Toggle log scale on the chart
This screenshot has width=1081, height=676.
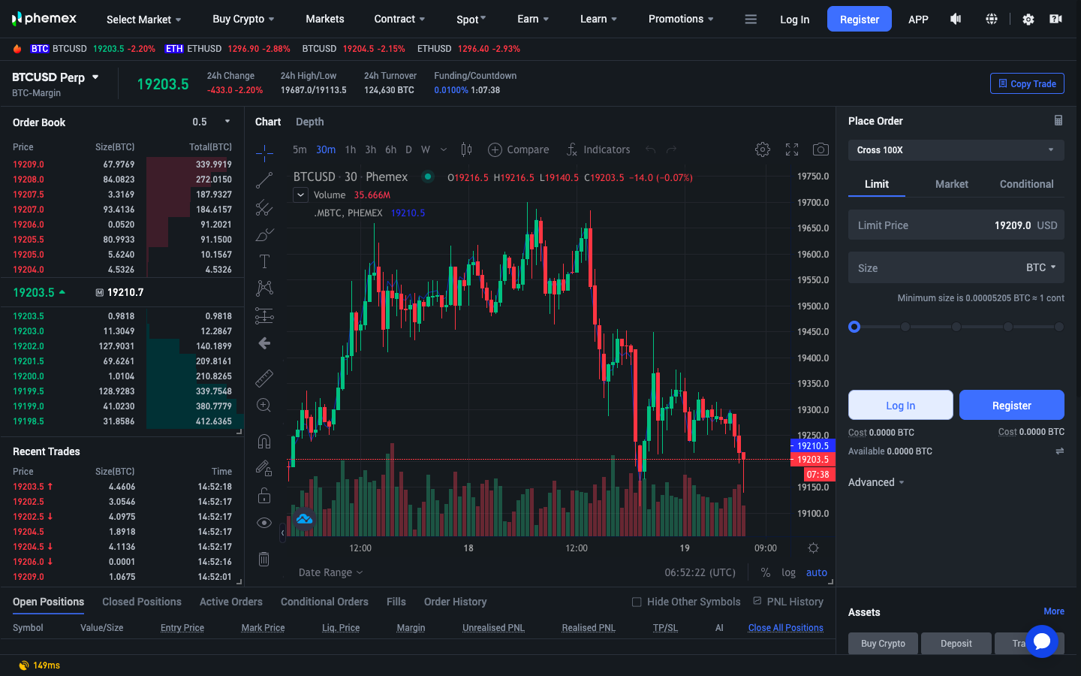788,572
